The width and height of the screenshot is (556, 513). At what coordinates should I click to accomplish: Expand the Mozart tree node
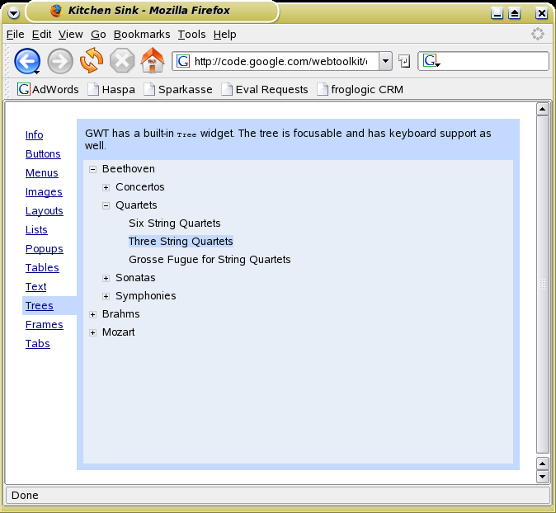(93, 332)
